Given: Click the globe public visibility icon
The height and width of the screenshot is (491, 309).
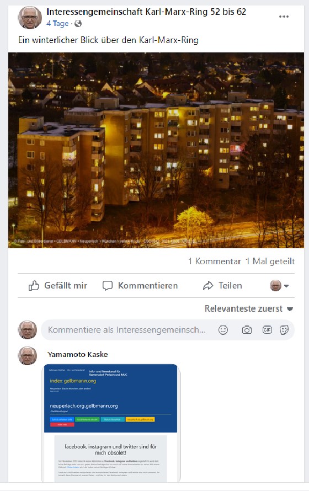Looking at the screenshot, I should [78, 24].
